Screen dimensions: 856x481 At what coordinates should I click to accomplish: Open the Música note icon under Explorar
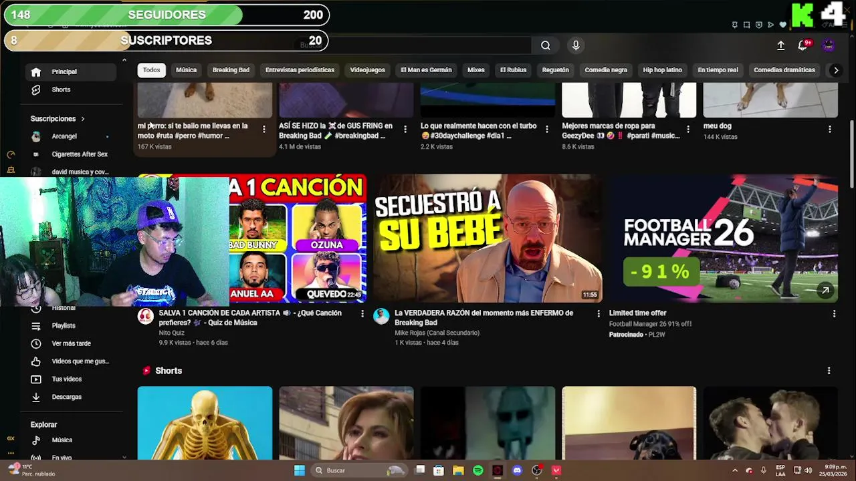(x=36, y=440)
